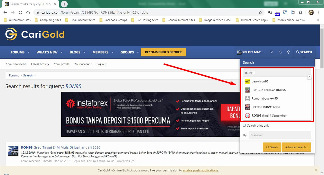Open the BLOGS menu
324x175 pixels.
tap(75, 52)
